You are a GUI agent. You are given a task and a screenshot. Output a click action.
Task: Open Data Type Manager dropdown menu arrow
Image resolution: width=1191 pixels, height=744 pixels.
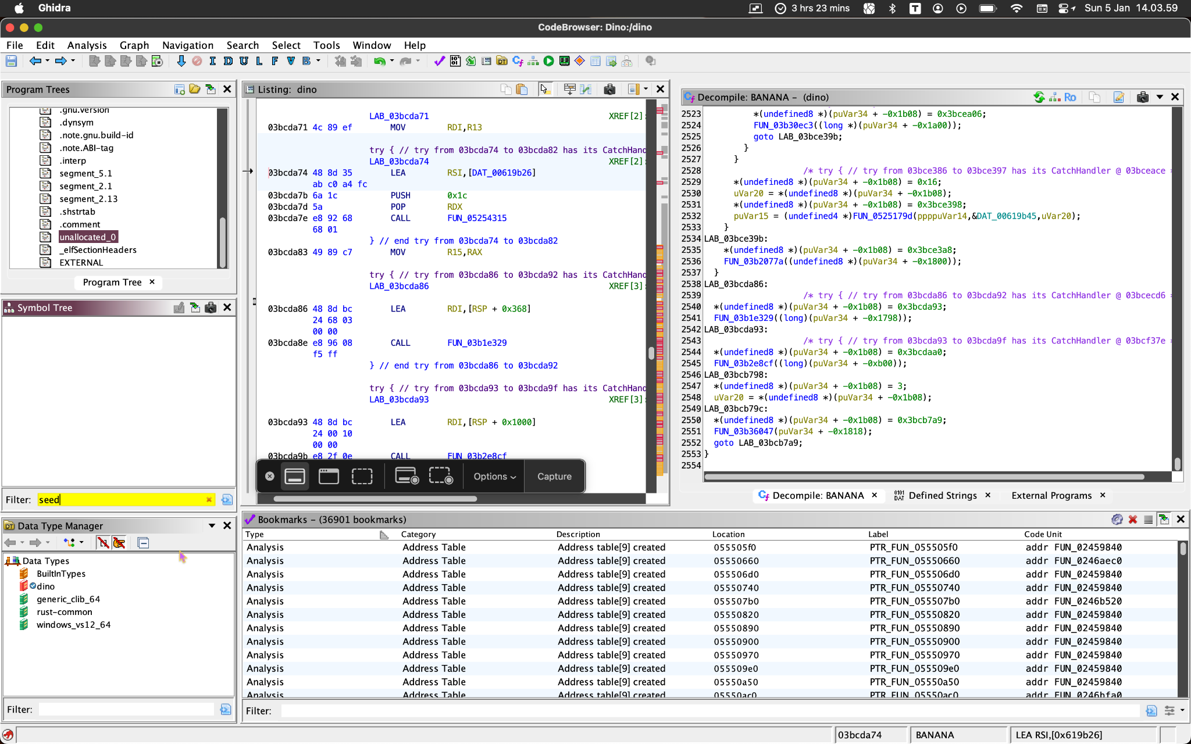(212, 525)
